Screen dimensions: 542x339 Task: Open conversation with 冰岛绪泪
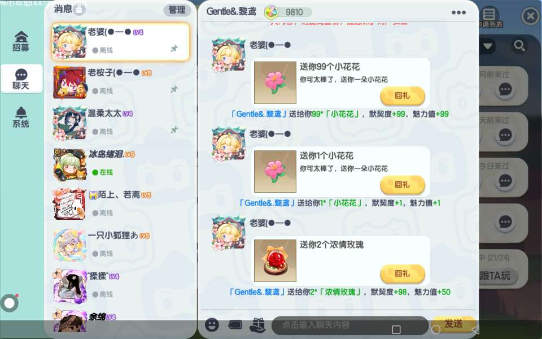tap(121, 164)
